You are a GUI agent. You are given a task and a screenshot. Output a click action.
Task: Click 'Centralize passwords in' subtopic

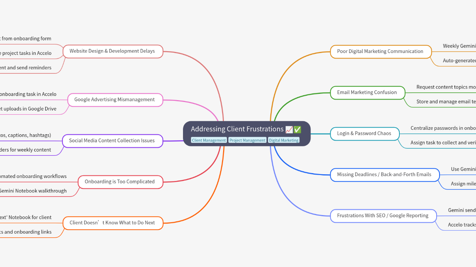pos(443,128)
